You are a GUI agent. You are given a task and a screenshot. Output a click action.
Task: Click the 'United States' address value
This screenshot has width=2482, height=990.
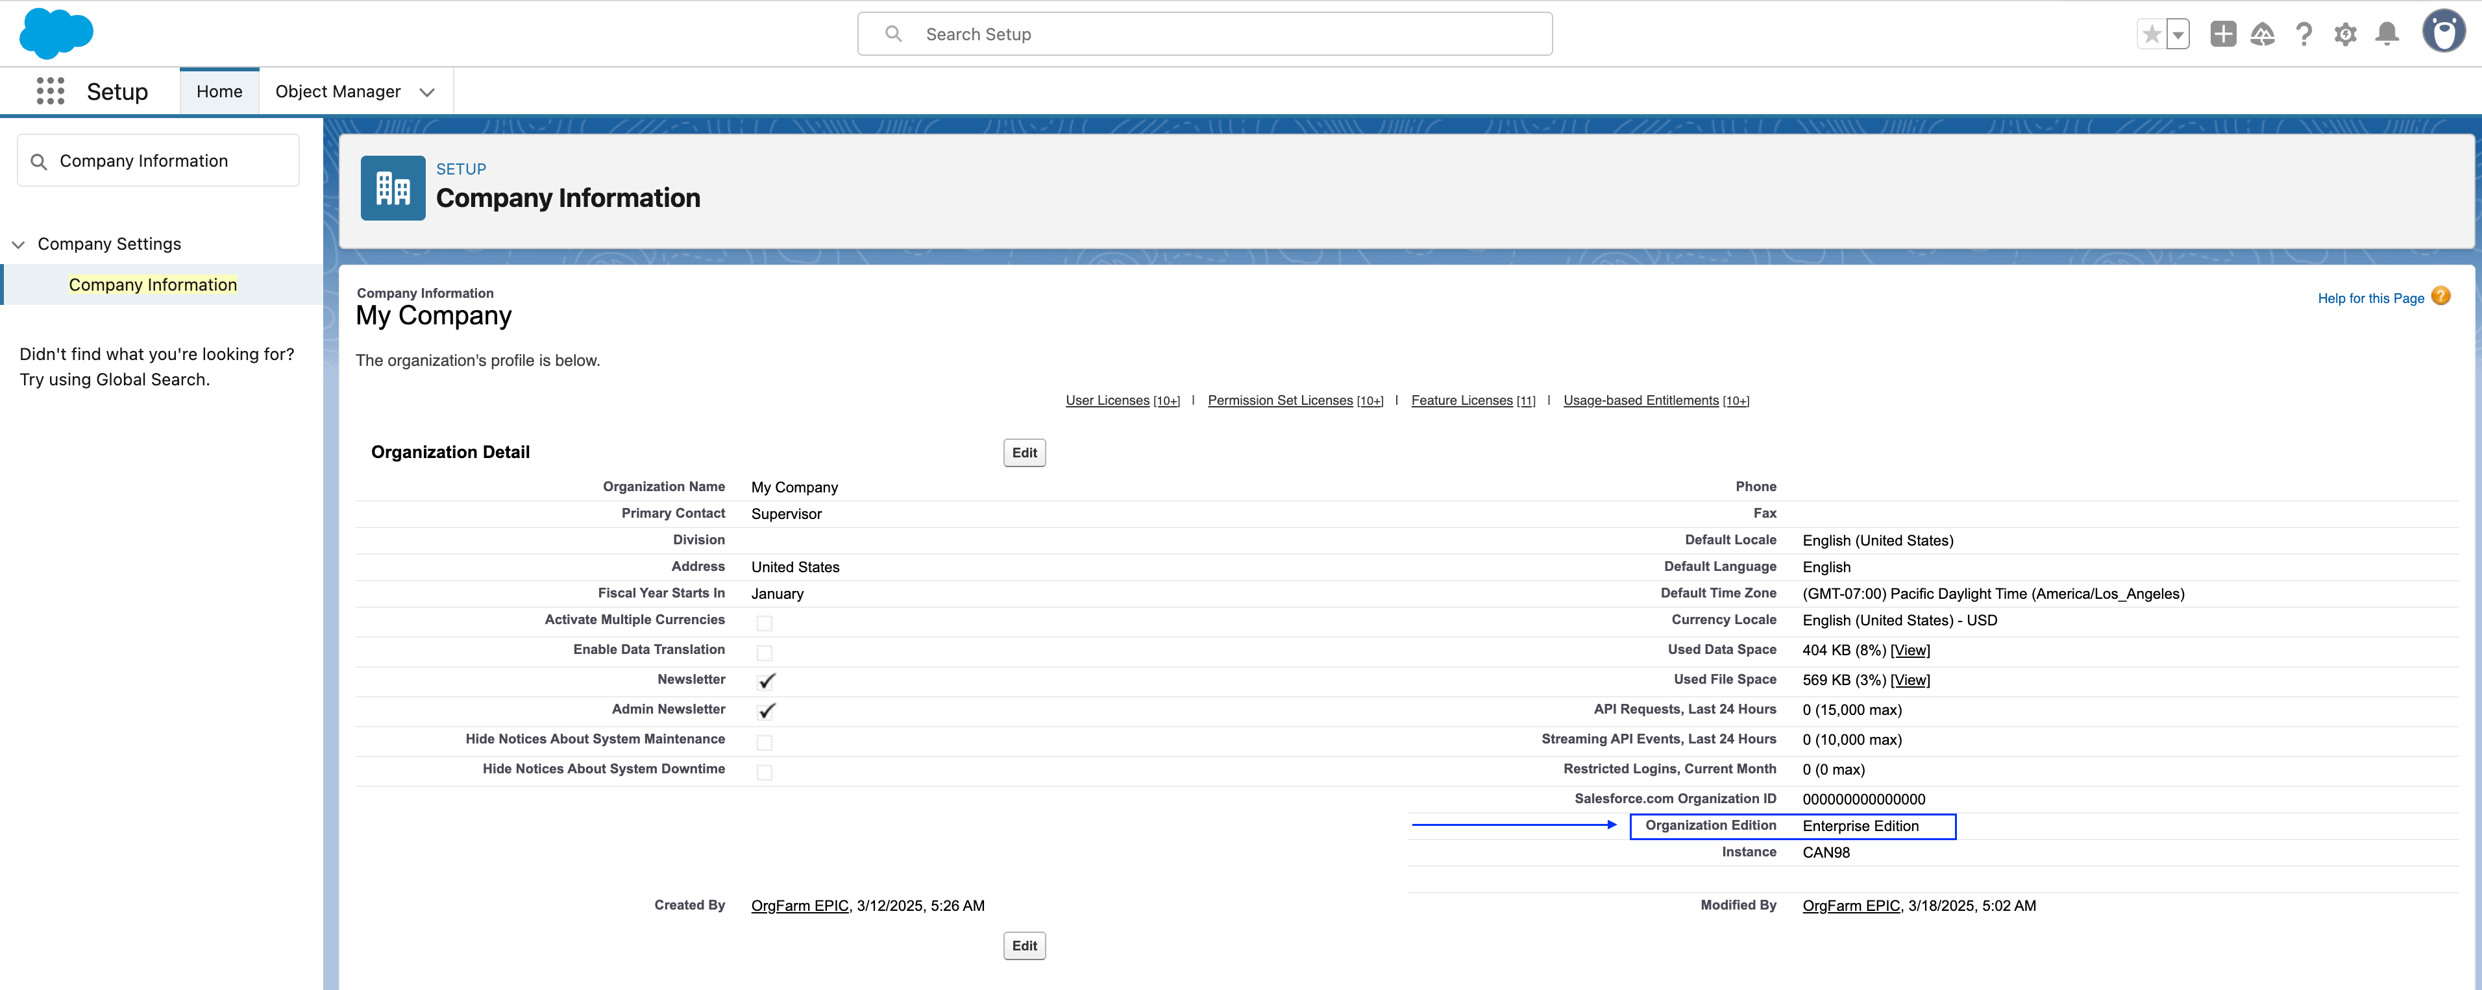click(795, 567)
